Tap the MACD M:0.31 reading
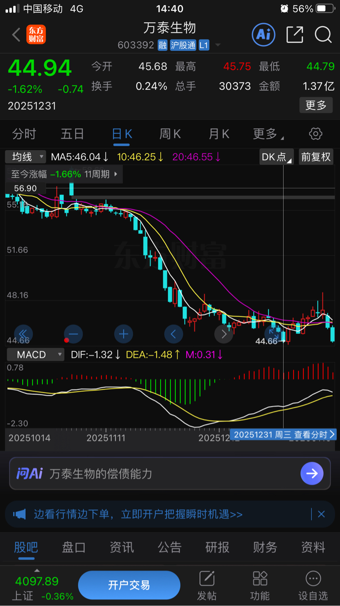This screenshot has width=340, height=606. [x=203, y=354]
